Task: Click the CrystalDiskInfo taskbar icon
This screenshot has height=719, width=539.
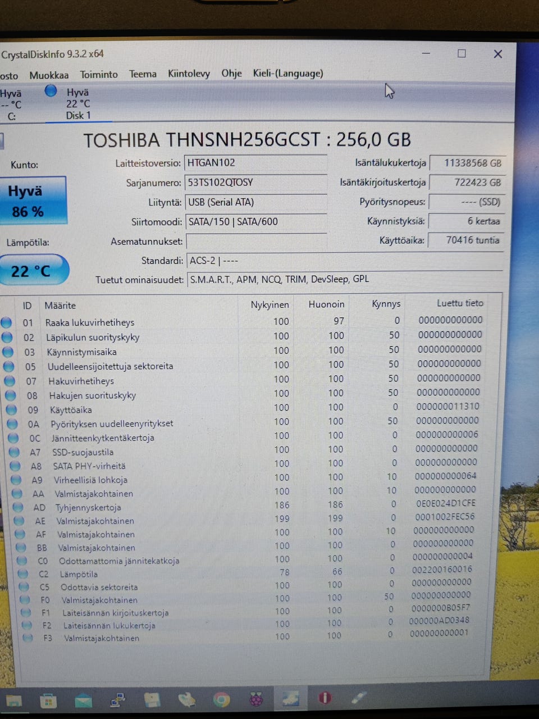Action: coord(291,698)
